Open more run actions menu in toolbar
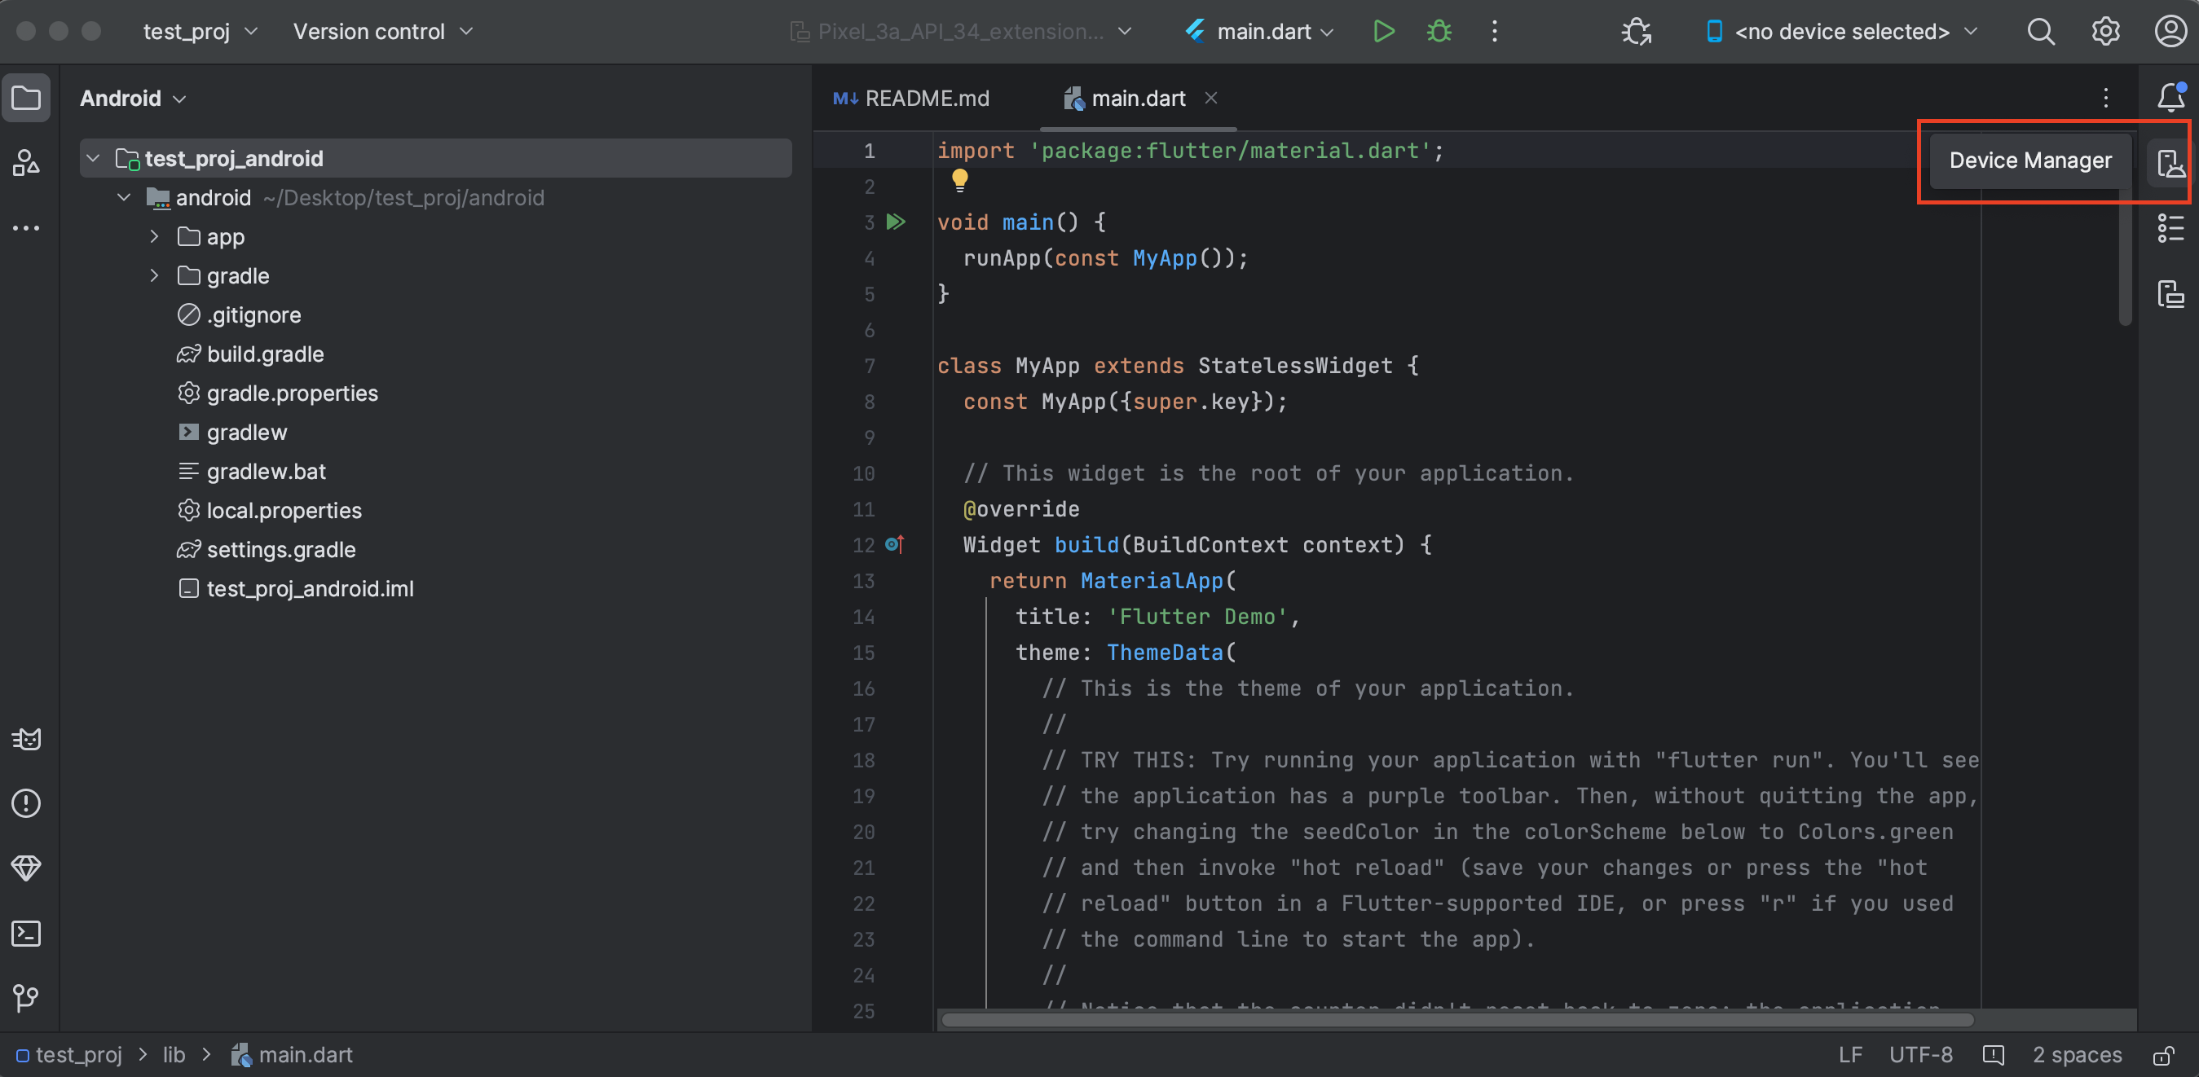This screenshot has width=2199, height=1077. [x=1494, y=32]
